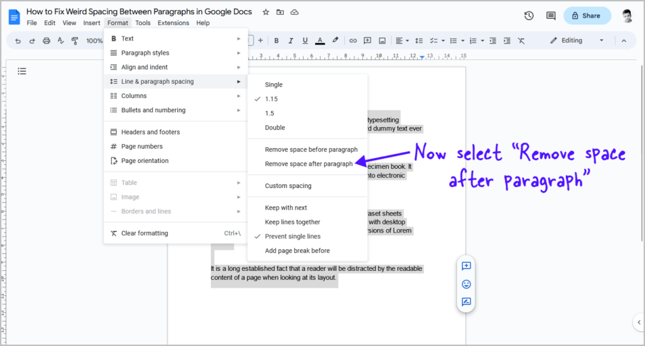Set line spacing to Single
The height and width of the screenshot is (346, 645).
pos(307,84)
